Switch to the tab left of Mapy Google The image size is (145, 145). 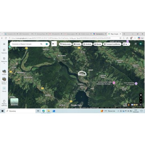tap(100, 34)
